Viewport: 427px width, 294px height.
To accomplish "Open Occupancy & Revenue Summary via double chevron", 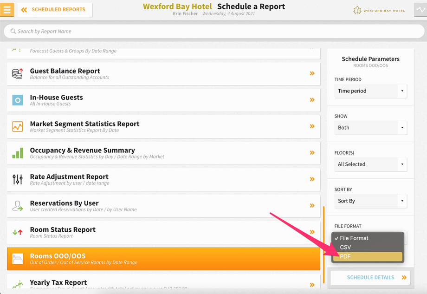I will 312,153.
